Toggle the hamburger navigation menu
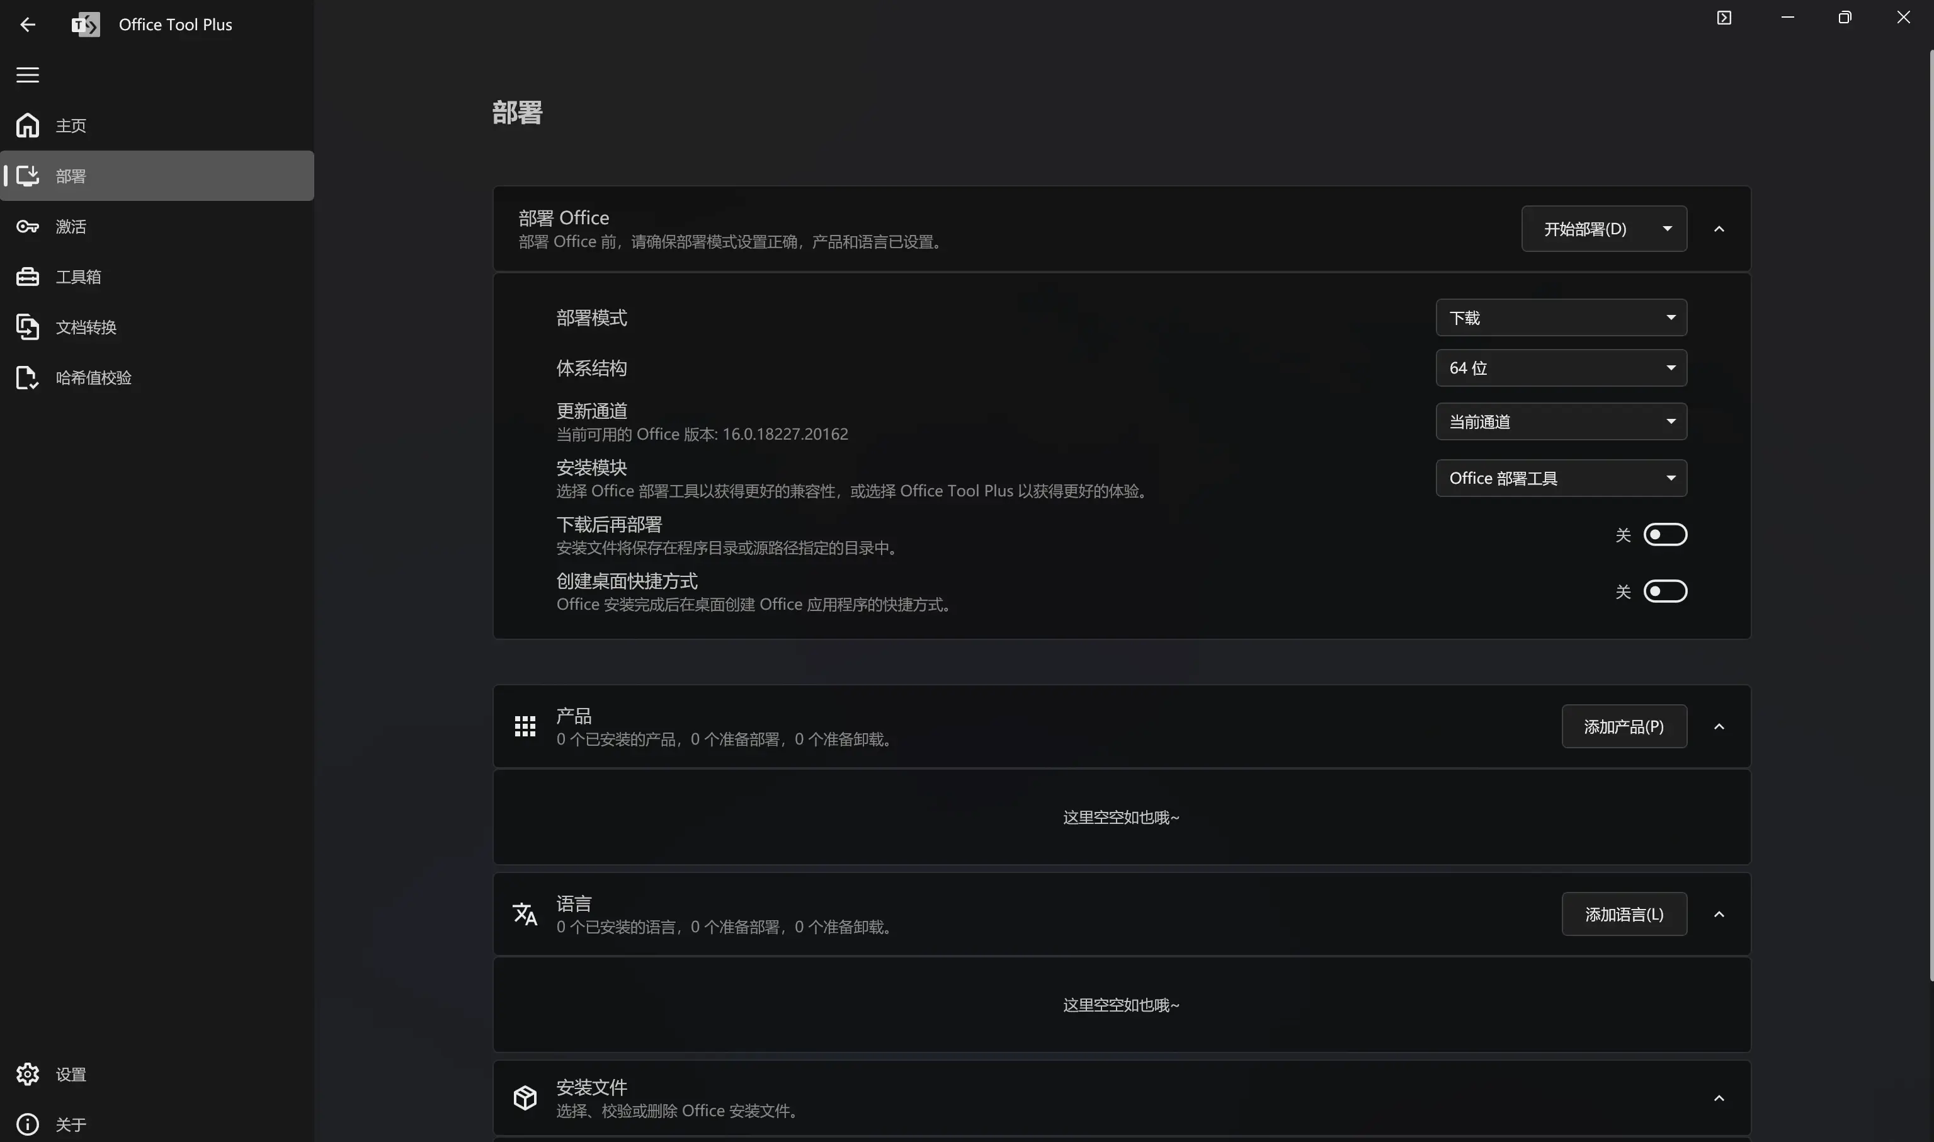 pos(28,75)
